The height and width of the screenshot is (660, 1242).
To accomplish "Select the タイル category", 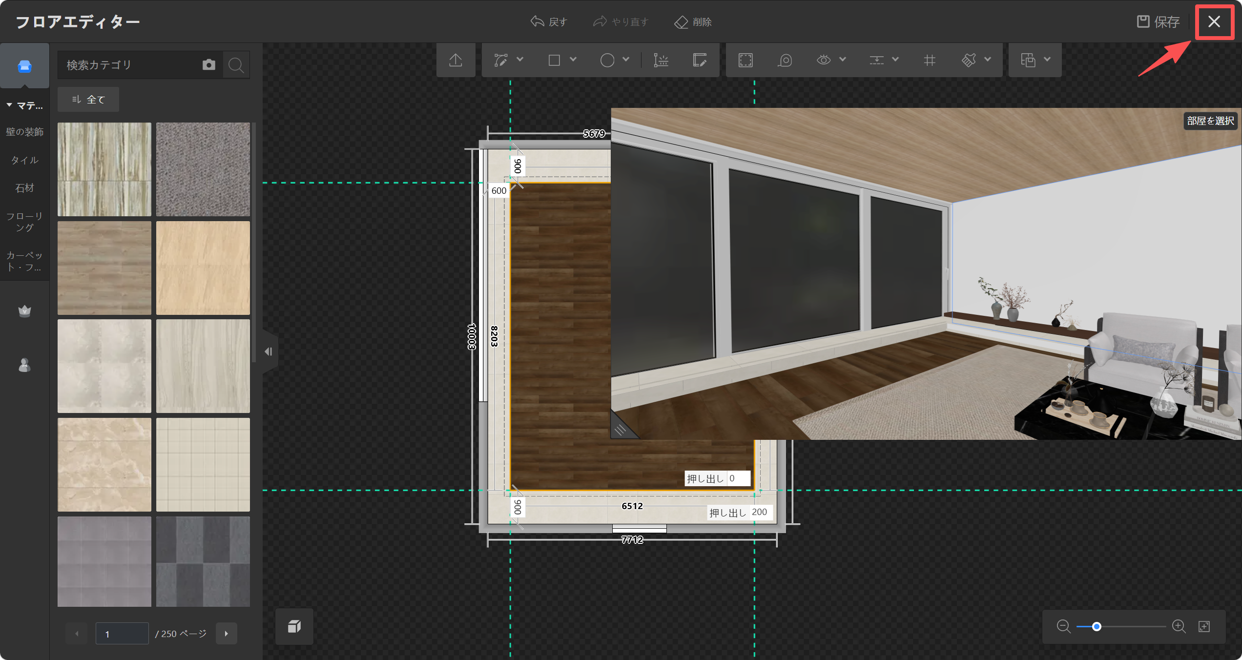I will (x=25, y=160).
